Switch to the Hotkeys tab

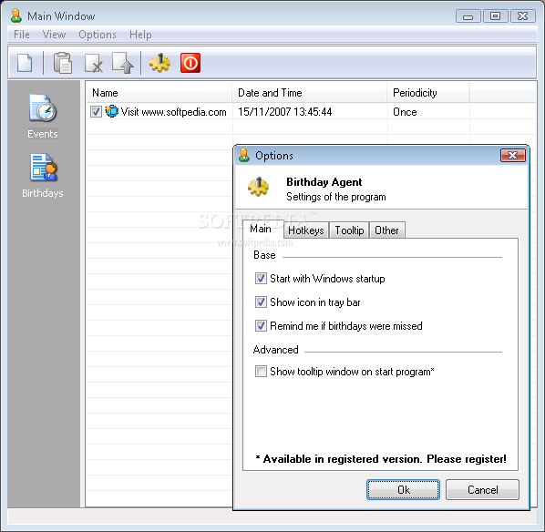coord(306,230)
